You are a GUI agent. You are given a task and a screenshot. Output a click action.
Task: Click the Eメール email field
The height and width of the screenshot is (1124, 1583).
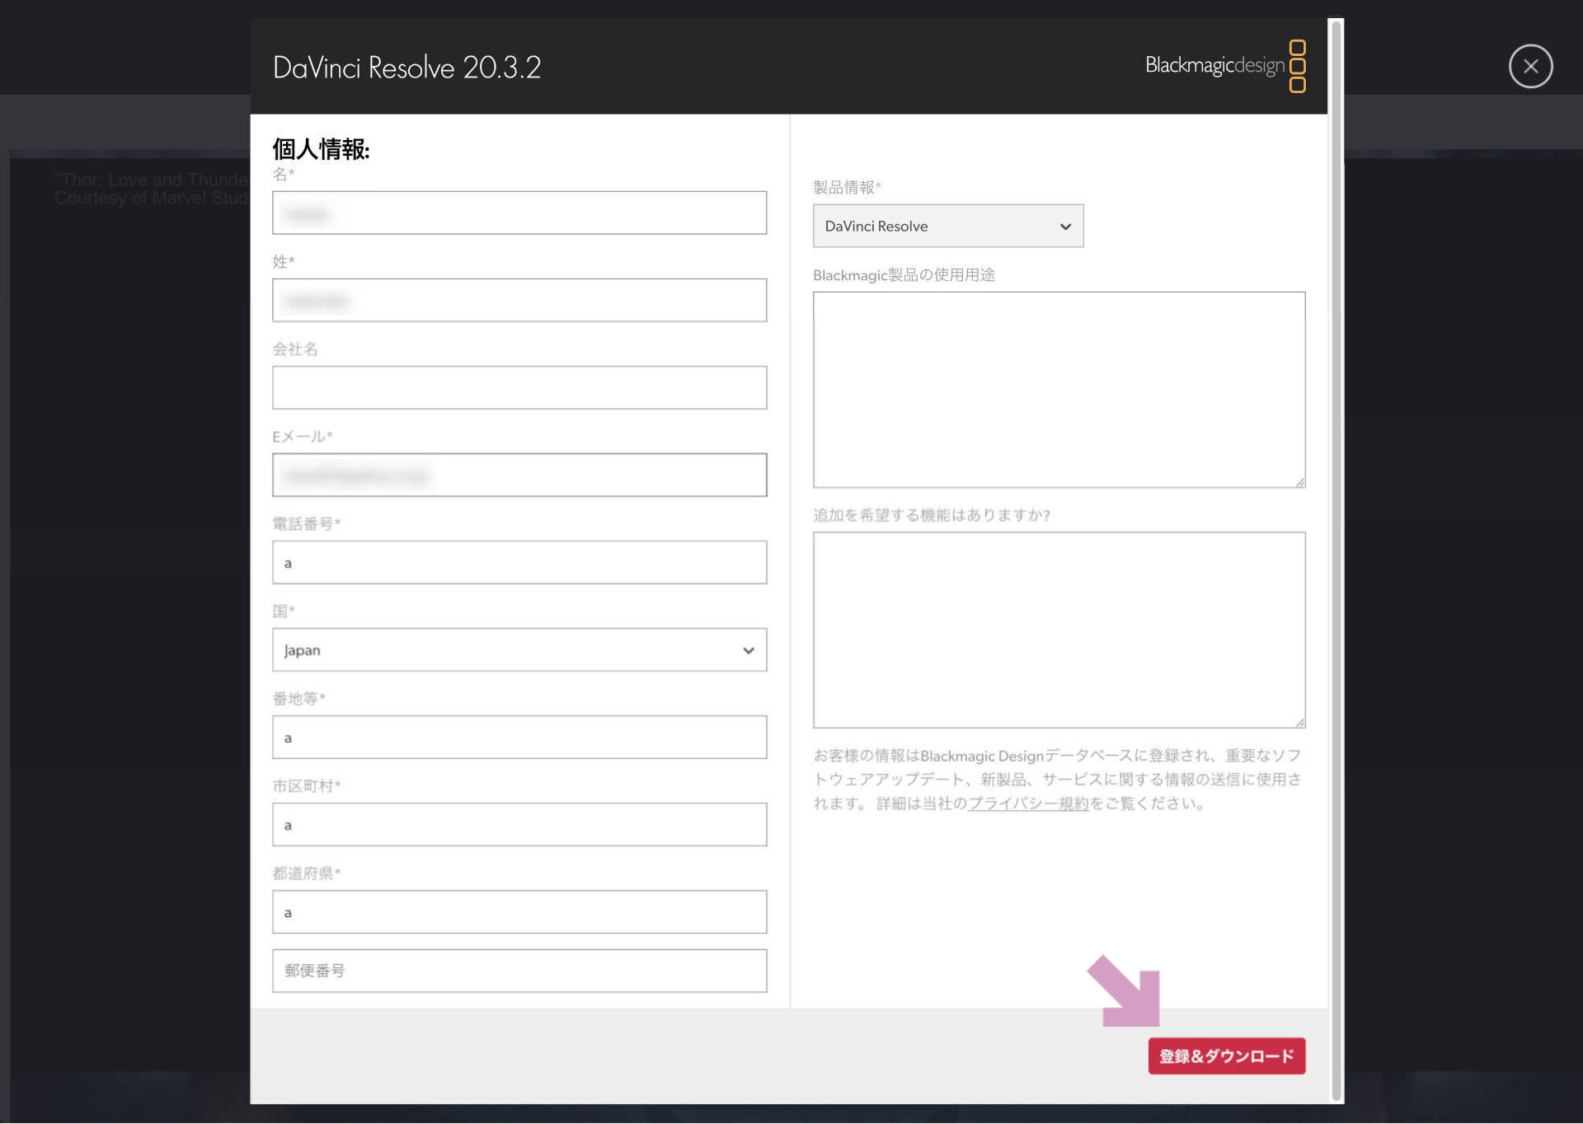pos(519,475)
